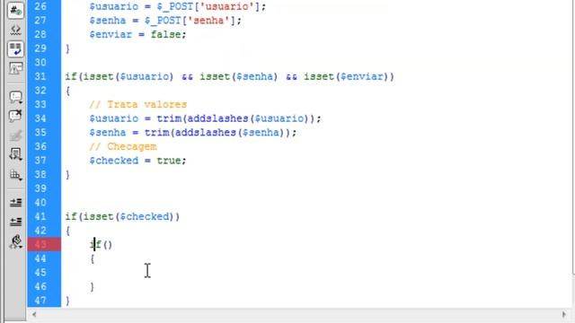Click highlighted line number 43
The image size is (575, 323).
[x=40, y=244]
